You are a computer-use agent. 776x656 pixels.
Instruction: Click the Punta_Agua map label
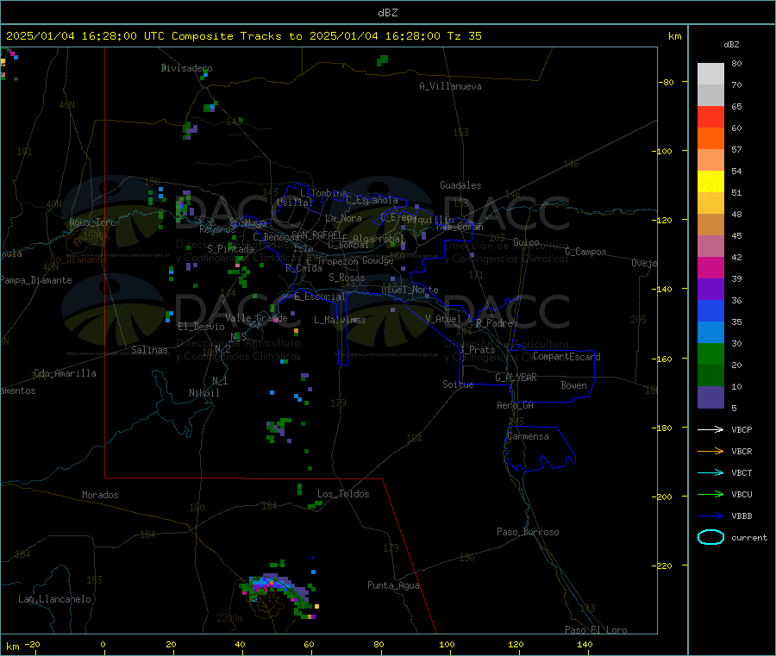(393, 585)
